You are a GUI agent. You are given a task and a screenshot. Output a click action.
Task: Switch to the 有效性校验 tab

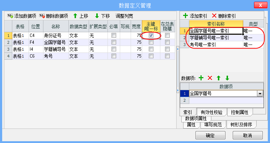(212, 112)
